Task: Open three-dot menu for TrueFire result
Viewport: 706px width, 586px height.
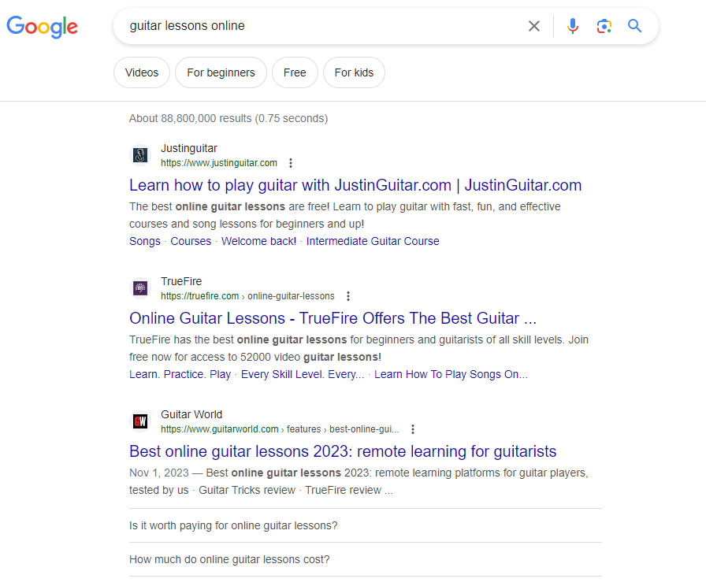Action: pos(348,296)
